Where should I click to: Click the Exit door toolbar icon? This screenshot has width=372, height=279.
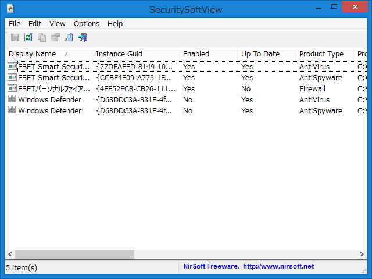pyautogui.click(x=83, y=37)
